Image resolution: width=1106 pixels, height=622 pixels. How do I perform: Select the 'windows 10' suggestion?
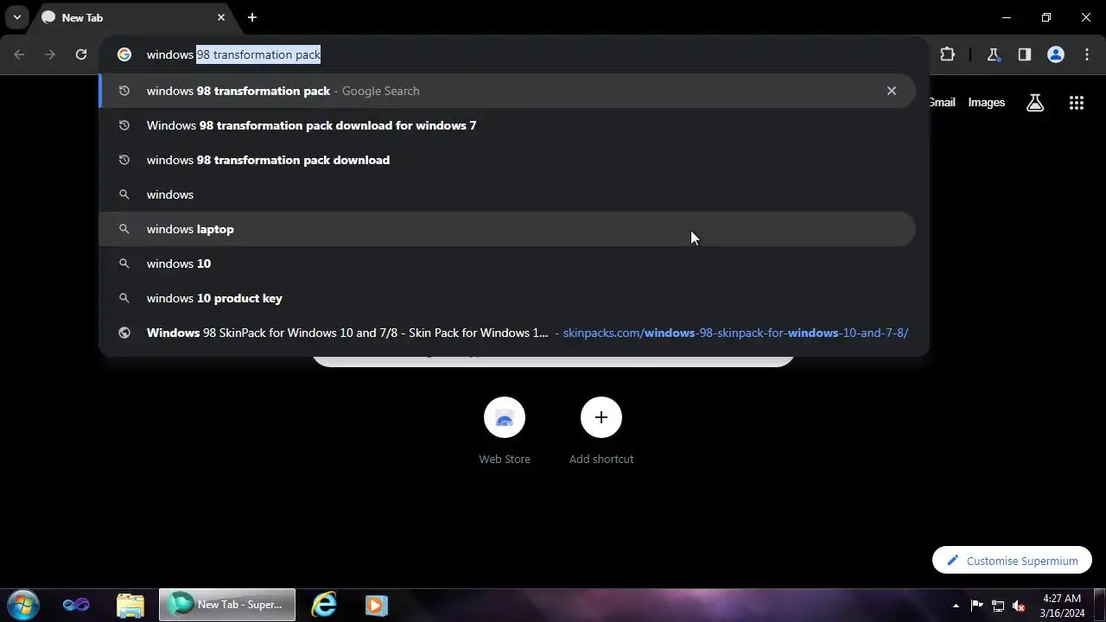pos(506,263)
